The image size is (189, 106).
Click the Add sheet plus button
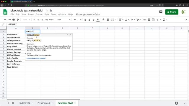[8, 103]
